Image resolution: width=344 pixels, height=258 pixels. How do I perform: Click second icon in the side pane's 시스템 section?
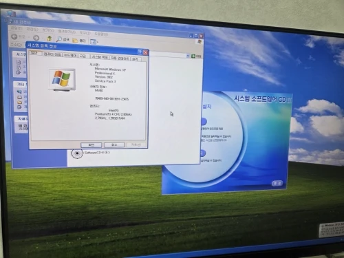tap(19, 67)
